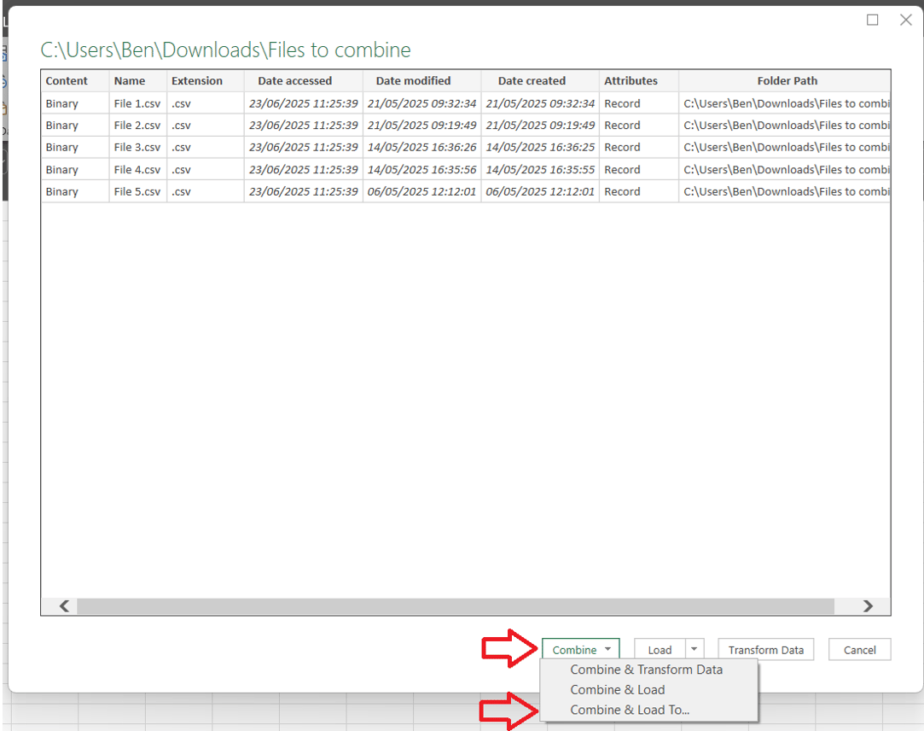The image size is (924, 731).
Task: Click the Binary cell for File 1.csv
Action: pyautogui.click(x=61, y=102)
